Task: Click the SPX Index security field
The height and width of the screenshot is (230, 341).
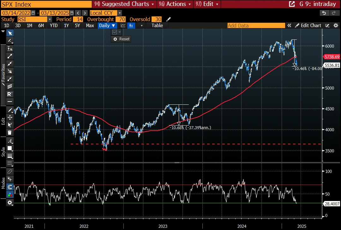Action: (x=46, y=4)
